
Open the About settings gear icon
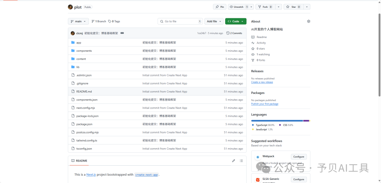coord(309,21)
